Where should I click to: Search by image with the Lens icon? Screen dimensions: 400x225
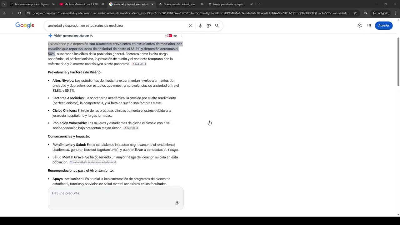(209, 26)
